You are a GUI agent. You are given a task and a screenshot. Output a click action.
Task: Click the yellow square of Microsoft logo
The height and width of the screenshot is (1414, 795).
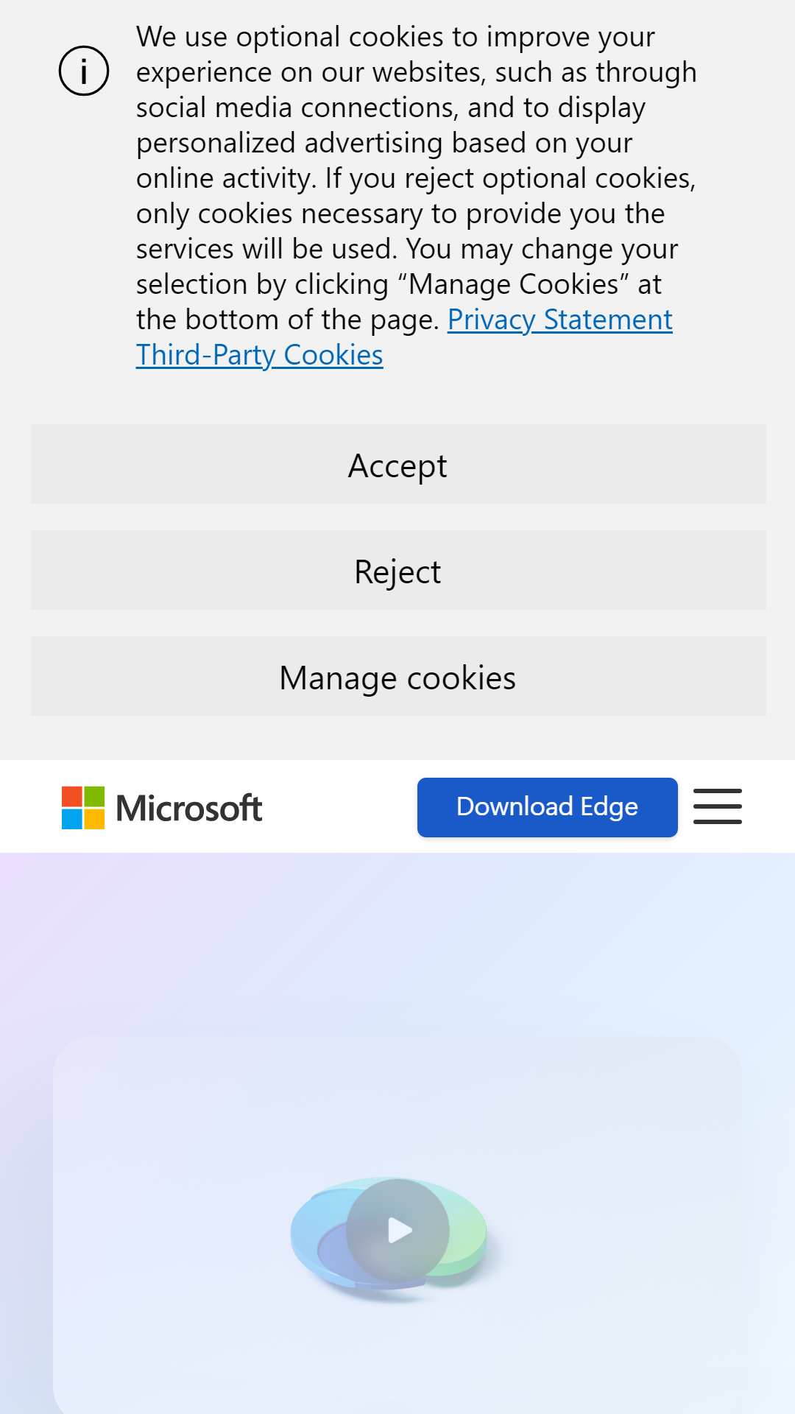94,819
